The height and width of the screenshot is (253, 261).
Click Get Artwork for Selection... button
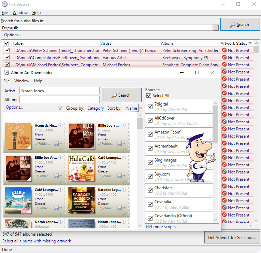(x=232, y=237)
